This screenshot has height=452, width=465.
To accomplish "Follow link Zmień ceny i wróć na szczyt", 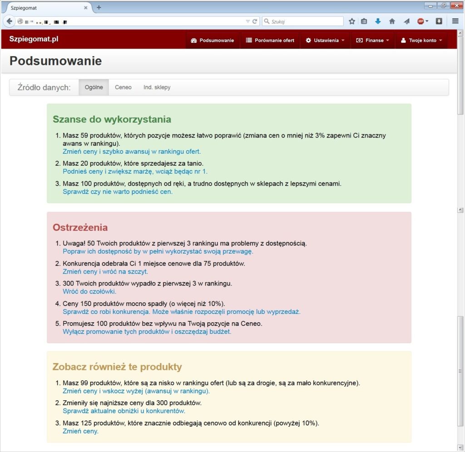I will tap(105, 271).
